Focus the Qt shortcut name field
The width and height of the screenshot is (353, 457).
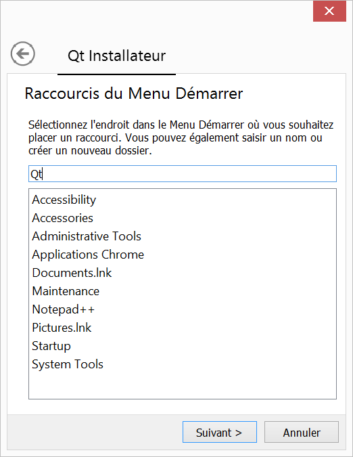coord(183,174)
